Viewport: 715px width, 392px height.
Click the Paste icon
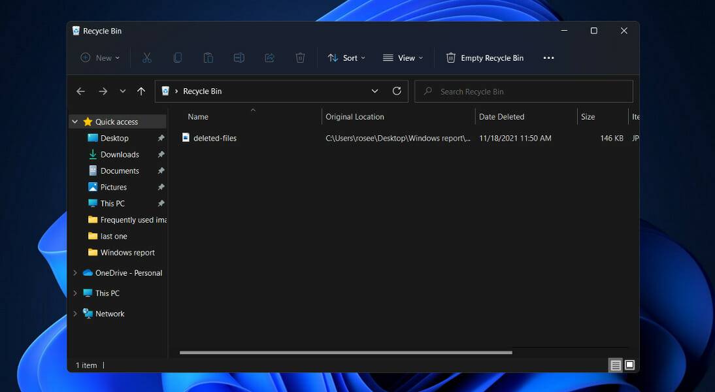point(208,57)
